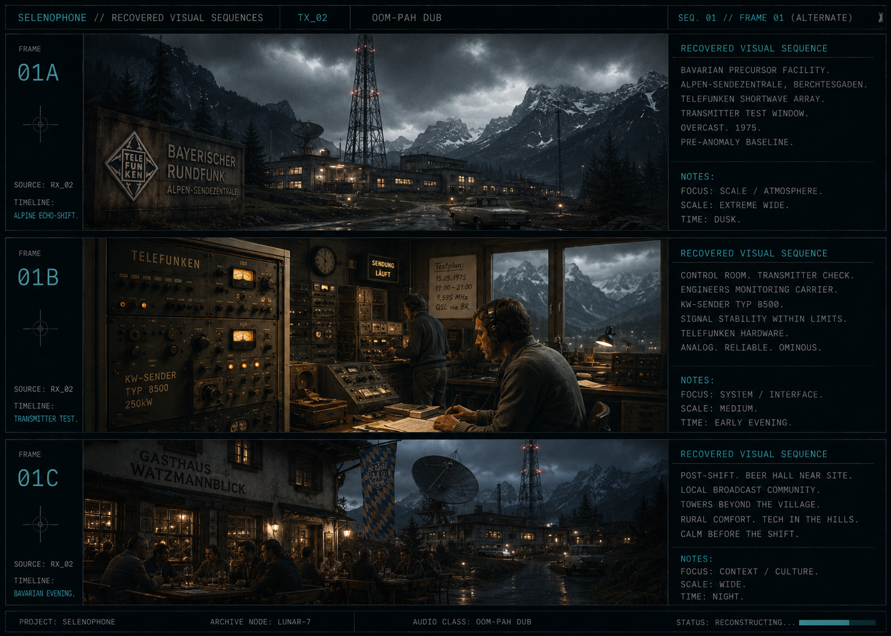Click AUDIO CLASS: OOM-PAH DUB in the footer

point(472,622)
